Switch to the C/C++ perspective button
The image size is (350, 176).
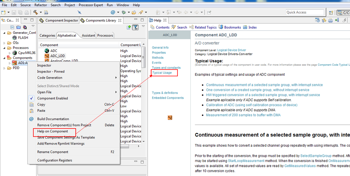(x=343, y=13)
